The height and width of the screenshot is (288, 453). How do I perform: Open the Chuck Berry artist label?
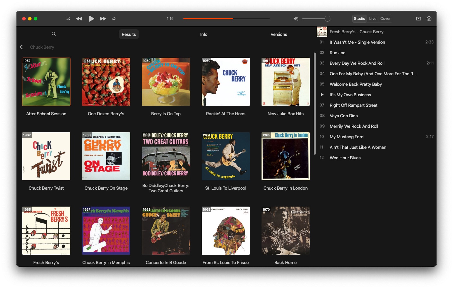point(42,47)
